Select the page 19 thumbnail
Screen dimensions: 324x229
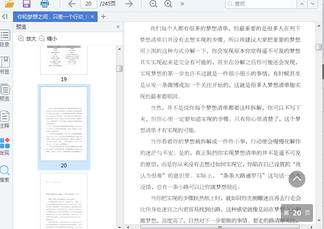(64, 60)
